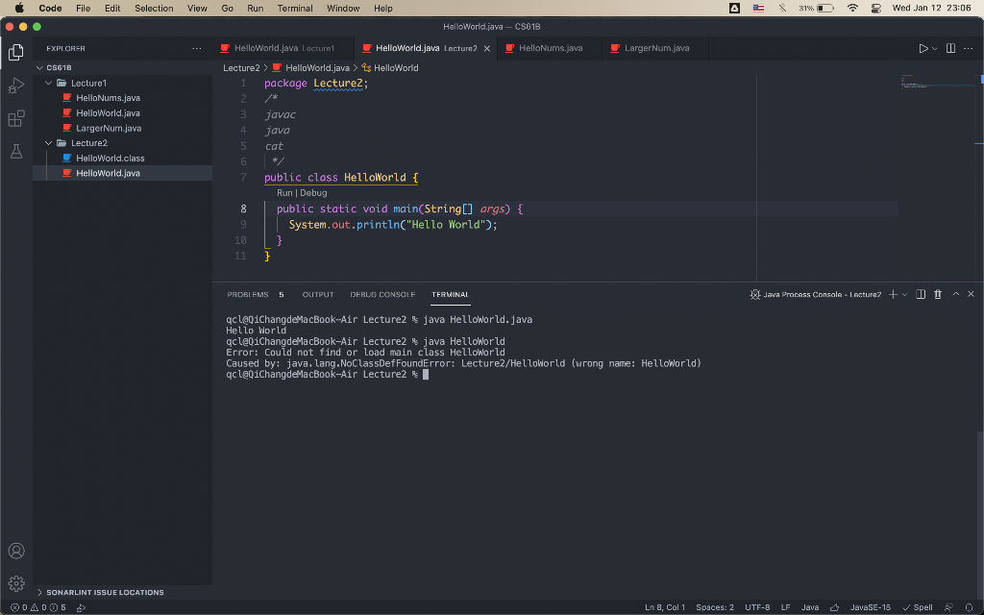Switch to Output panel tab

317,294
